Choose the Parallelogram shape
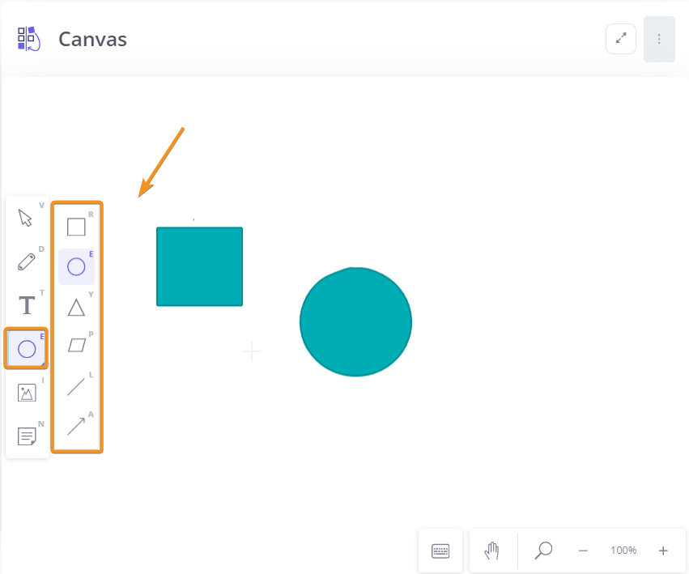 click(x=76, y=346)
